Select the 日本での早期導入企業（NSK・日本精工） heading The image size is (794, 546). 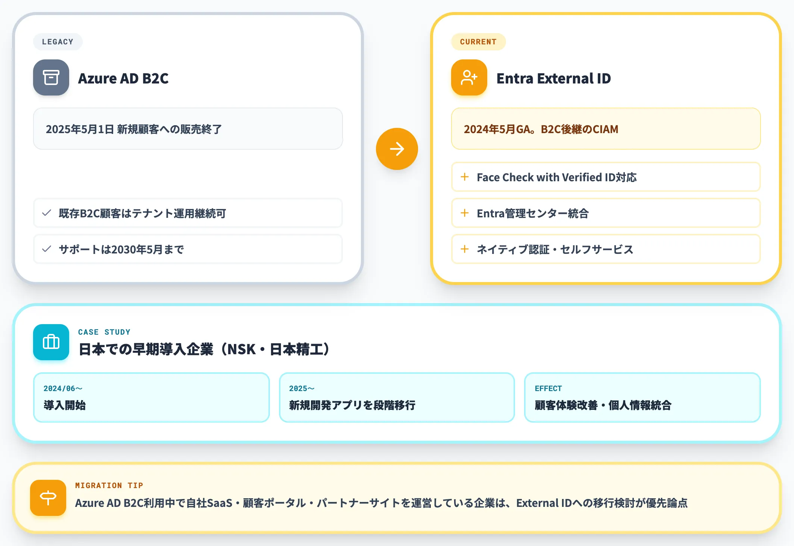coord(205,349)
